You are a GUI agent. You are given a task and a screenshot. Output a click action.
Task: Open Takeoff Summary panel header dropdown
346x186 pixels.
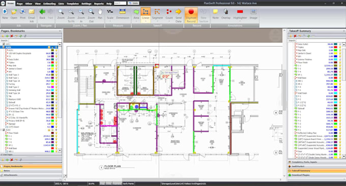pyautogui.click(x=344, y=31)
